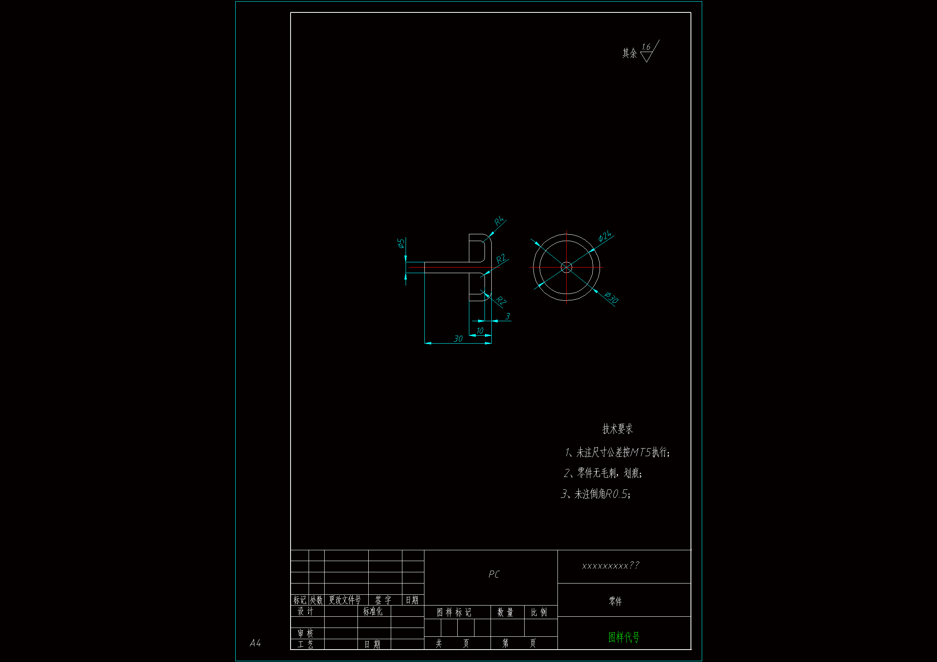937x662 pixels.
Task: Click the xxxxxxxxx?? title text
Action: [610, 566]
